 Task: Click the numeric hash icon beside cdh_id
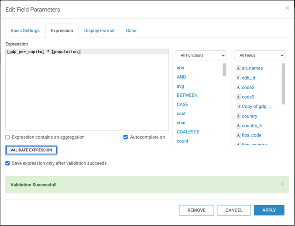pyautogui.click(x=238, y=78)
